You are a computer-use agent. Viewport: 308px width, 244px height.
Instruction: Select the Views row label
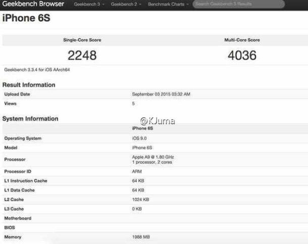10,104
